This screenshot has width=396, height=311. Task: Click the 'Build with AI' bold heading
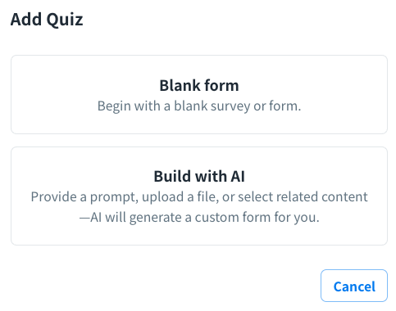click(x=199, y=176)
